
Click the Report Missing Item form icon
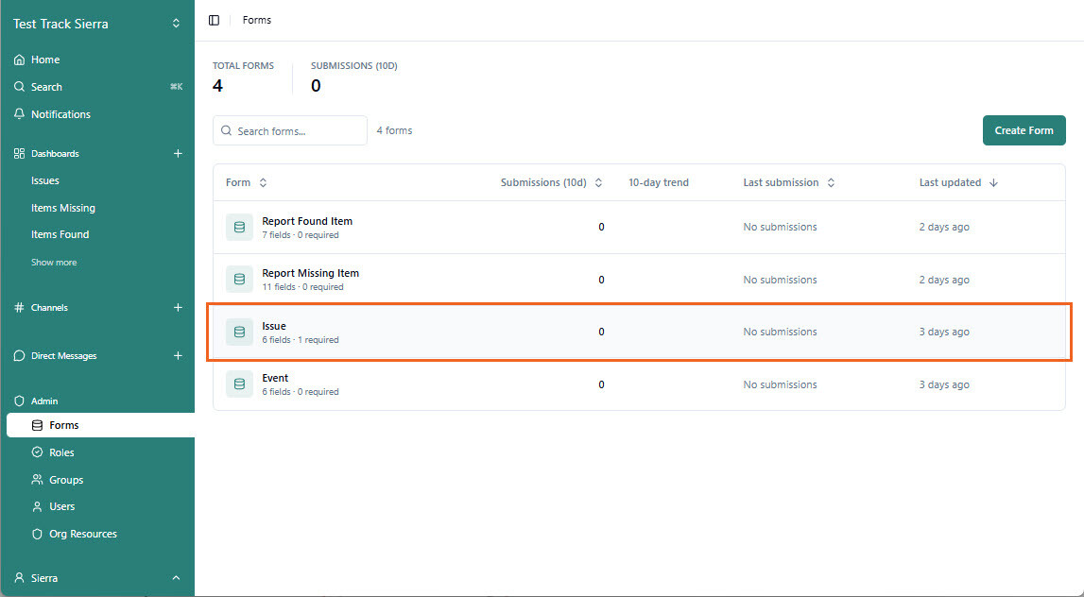(x=239, y=280)
